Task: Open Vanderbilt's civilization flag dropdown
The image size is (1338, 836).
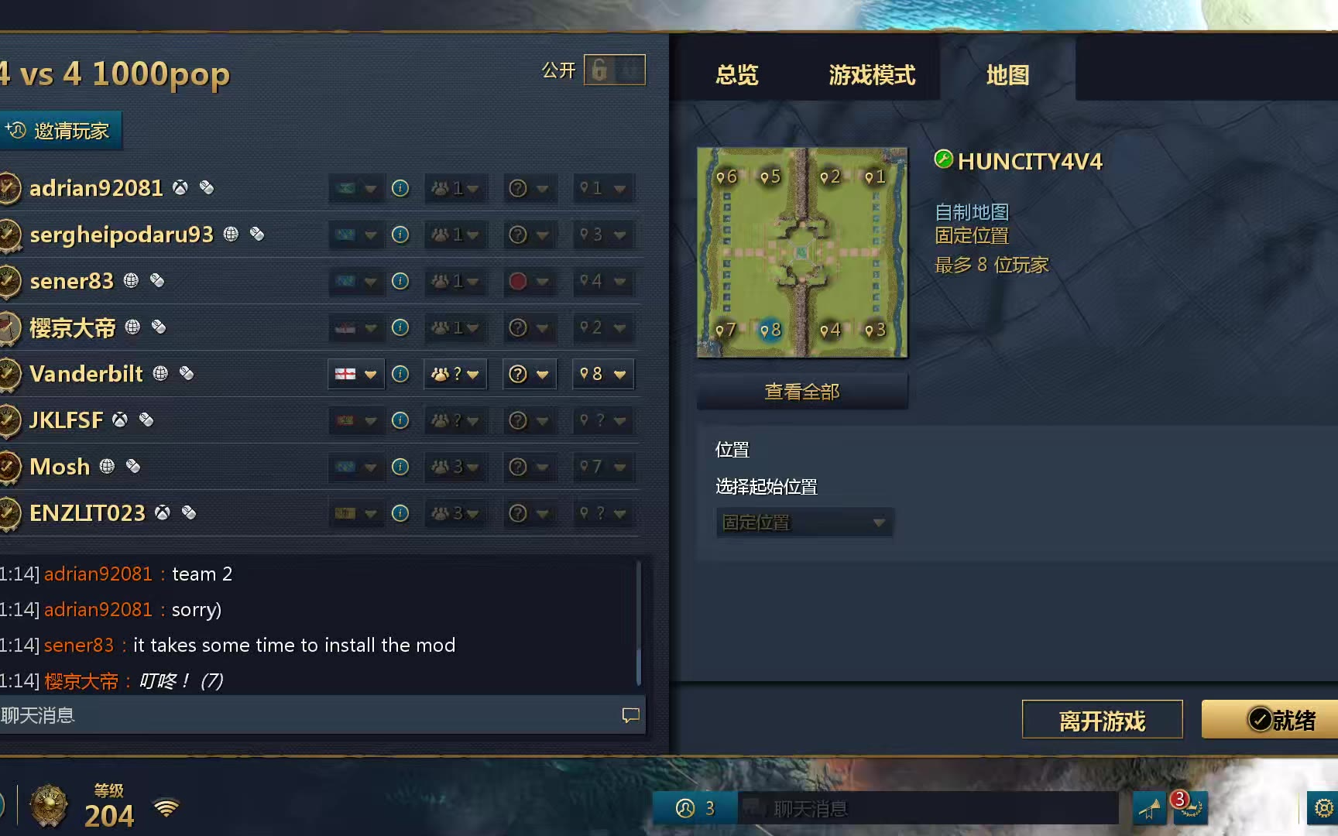Action: [x=356, y=374]
